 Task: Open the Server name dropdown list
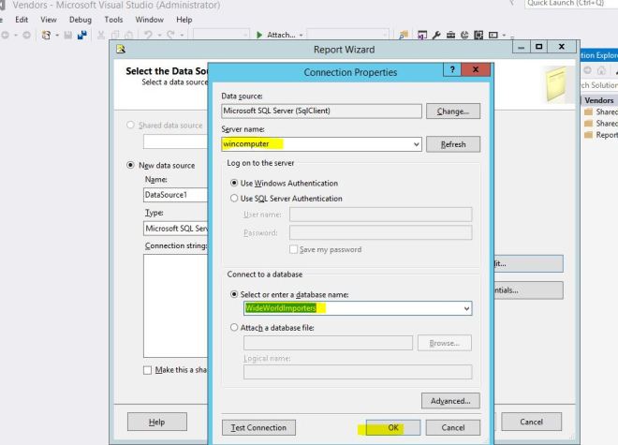point(416,144)
